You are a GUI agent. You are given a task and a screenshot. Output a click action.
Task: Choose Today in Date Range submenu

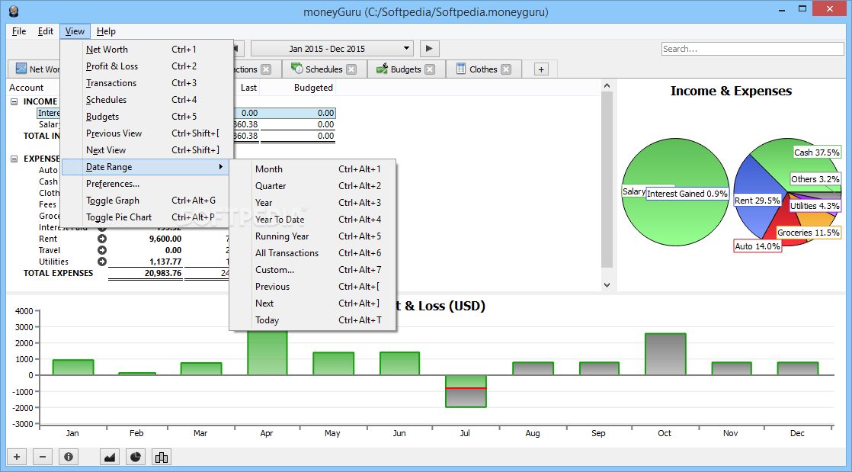(x=313, y=320)
